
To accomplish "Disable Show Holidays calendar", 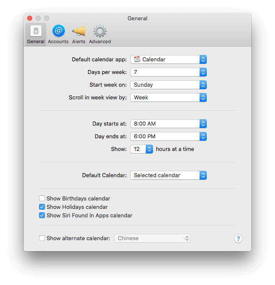I will pyautogui.click(x=42, y=207).
